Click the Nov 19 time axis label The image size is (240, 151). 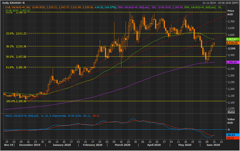click(x=9, y=145)
